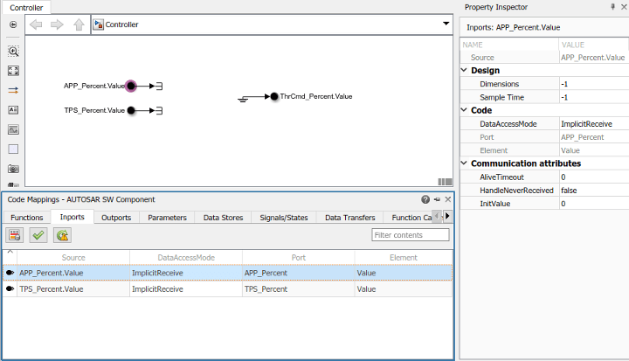Viewport: 629px width, 361px height.
Task: Click terminator block after APP_Percent.Value
Action: point(159,86)
